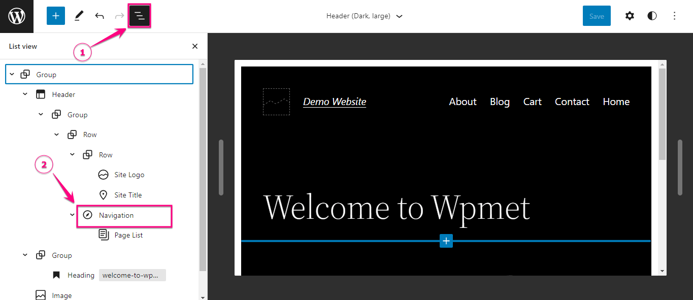Open the Cart navigation link
This screenshot has width=693, height=300.
[x=532, y=102]
